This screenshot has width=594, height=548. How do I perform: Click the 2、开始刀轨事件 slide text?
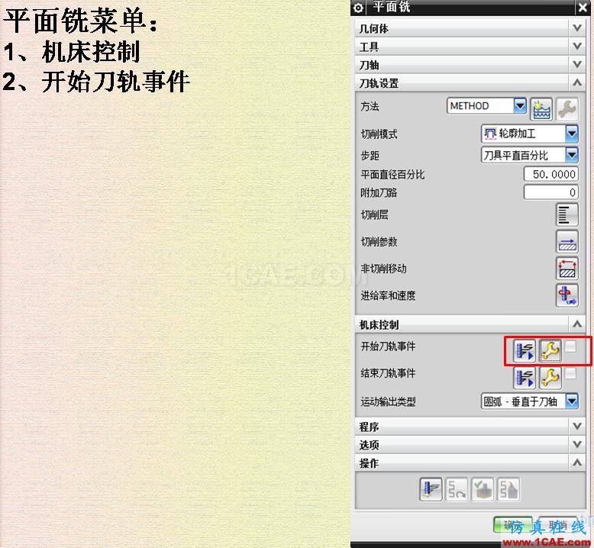pos(96,82)
